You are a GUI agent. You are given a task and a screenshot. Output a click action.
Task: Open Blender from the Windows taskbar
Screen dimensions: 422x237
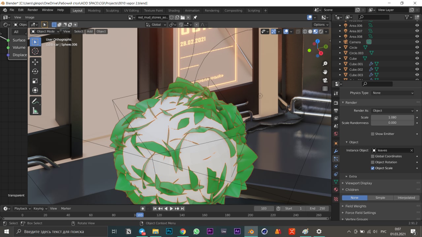coord(251,231)
